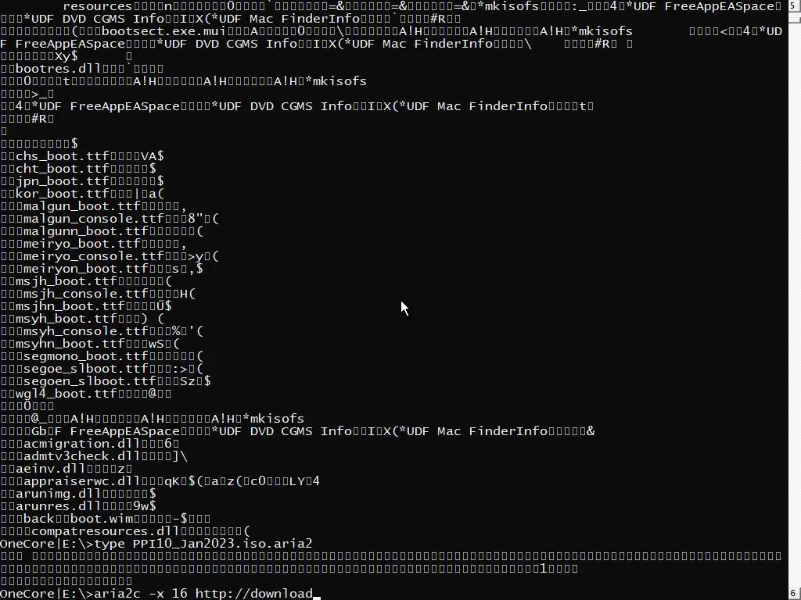Click the jpn_boot.ttf line
Image resolution: width=801 pixels, height=600 pixels.
click(63, 181)
